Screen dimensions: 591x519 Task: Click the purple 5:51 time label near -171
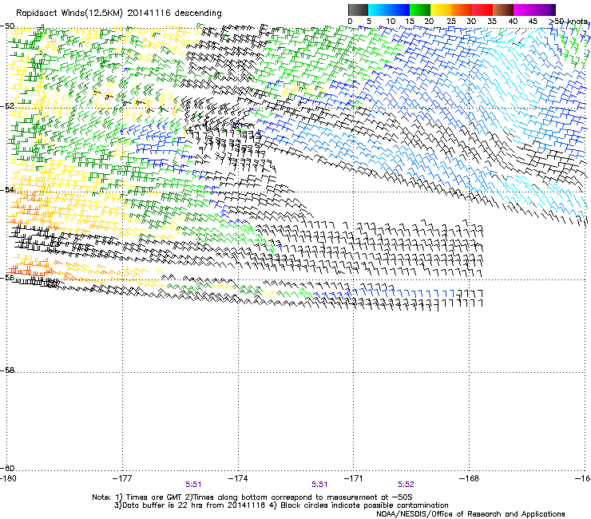pos(319,485)
